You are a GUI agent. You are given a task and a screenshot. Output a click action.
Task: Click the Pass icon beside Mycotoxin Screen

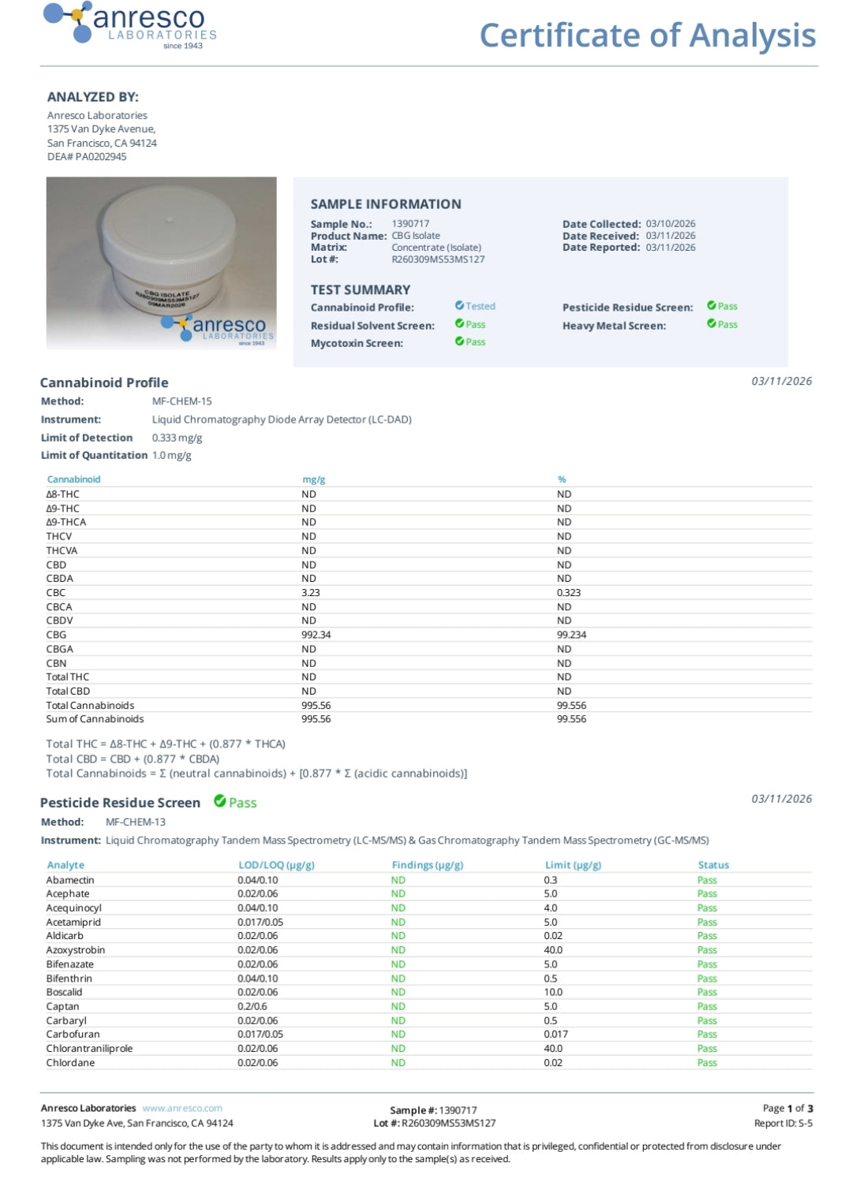coord(459,341)
